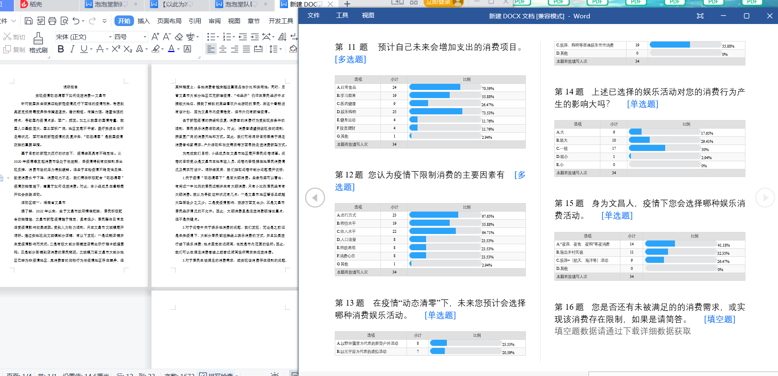Switch to the 插入 ribbon tab
Screen dimensions: 778x376
(x=143, y=21)
